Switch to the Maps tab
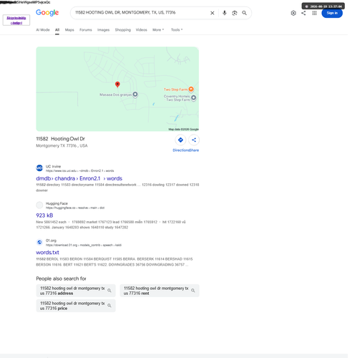This screenshot has height=358, width=352. (x=69, y=30)
